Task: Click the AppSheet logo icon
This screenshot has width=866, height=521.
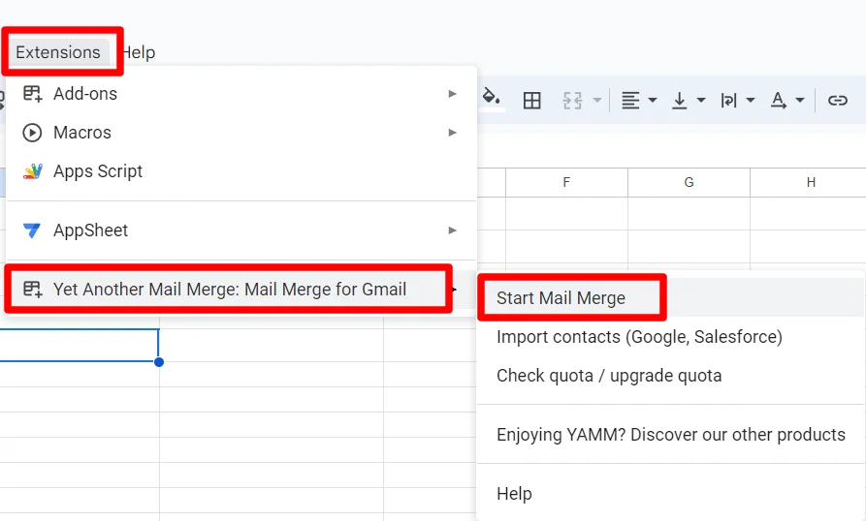Action: 32,230
